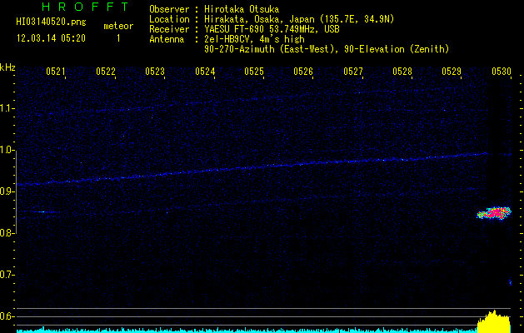
Task: Click the short bright trace near 0.85 kHz
Action: tap(42, 211)
